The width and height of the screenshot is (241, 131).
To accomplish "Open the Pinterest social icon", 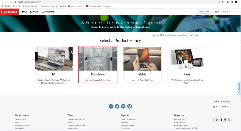I will [129, 106].
